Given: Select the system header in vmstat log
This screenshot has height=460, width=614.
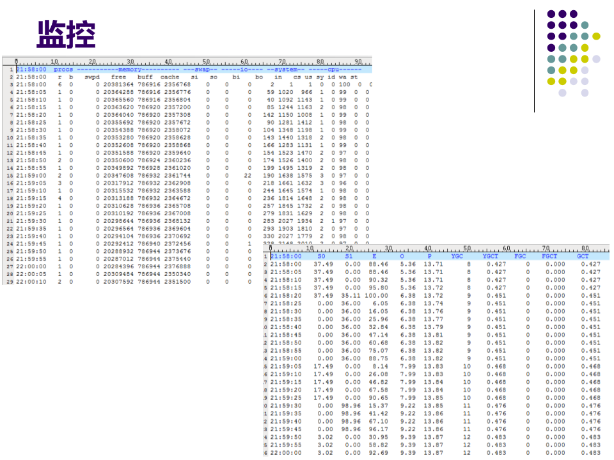Looking at the screenshot, I should coord(286,70).
